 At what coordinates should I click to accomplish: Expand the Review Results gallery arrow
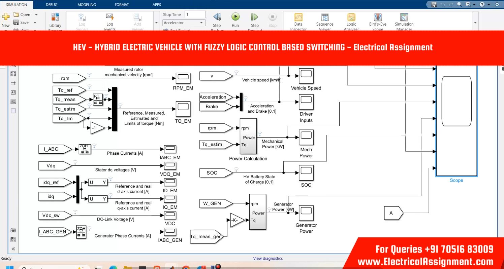click(x=475, y=23)
